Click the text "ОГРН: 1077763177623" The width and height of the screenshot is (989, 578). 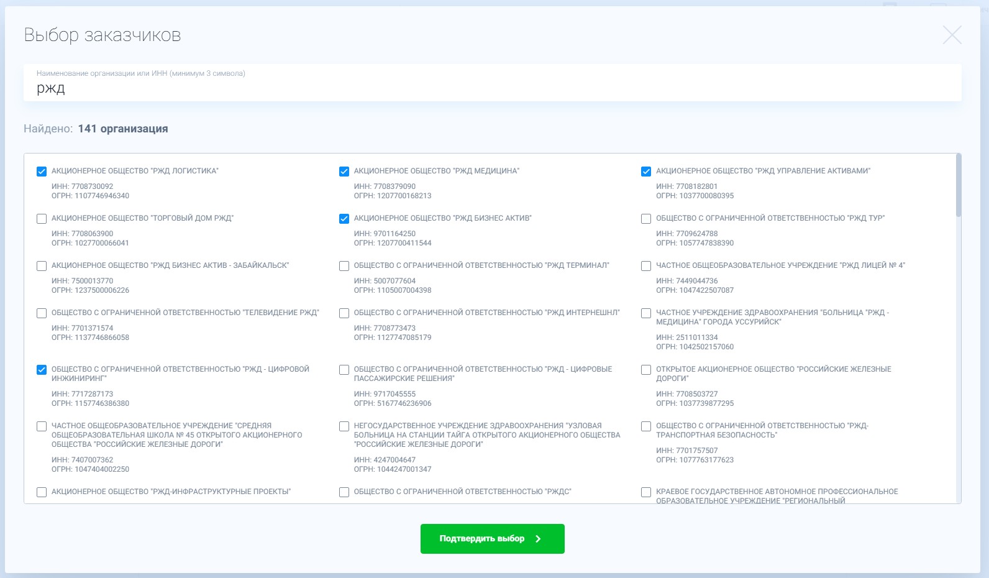[695, 460]
